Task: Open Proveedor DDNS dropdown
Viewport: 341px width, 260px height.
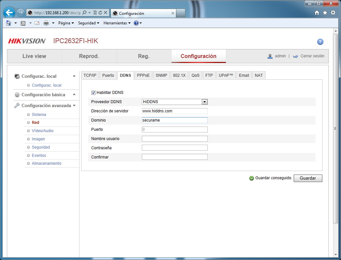Action: coord(175,102)
